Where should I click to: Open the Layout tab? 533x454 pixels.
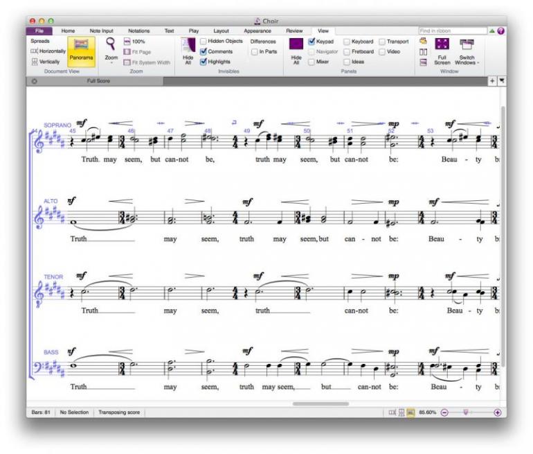coord(221,31)
